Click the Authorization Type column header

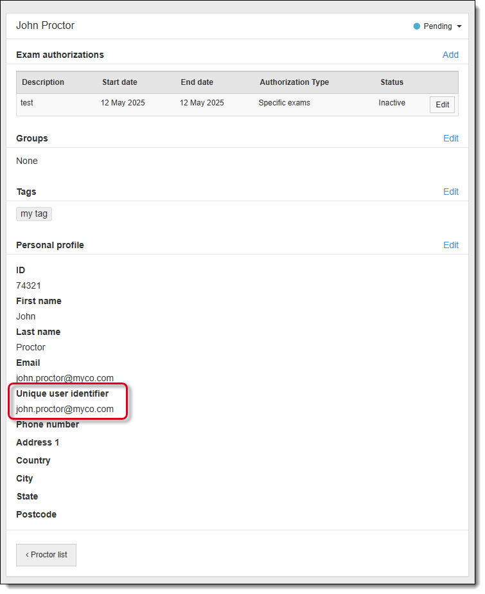[x=294, y=82]
